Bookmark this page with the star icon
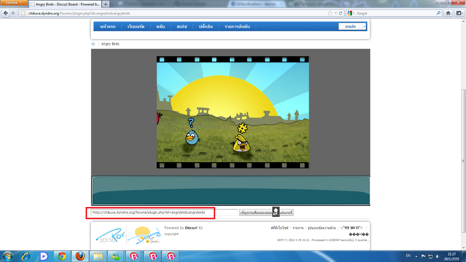The width and height of the screenshot is (466, 262). click(x=330, y=13)
